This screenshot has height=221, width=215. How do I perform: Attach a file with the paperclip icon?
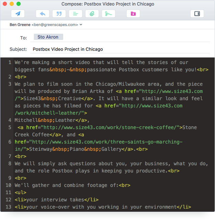coord(92,14)
